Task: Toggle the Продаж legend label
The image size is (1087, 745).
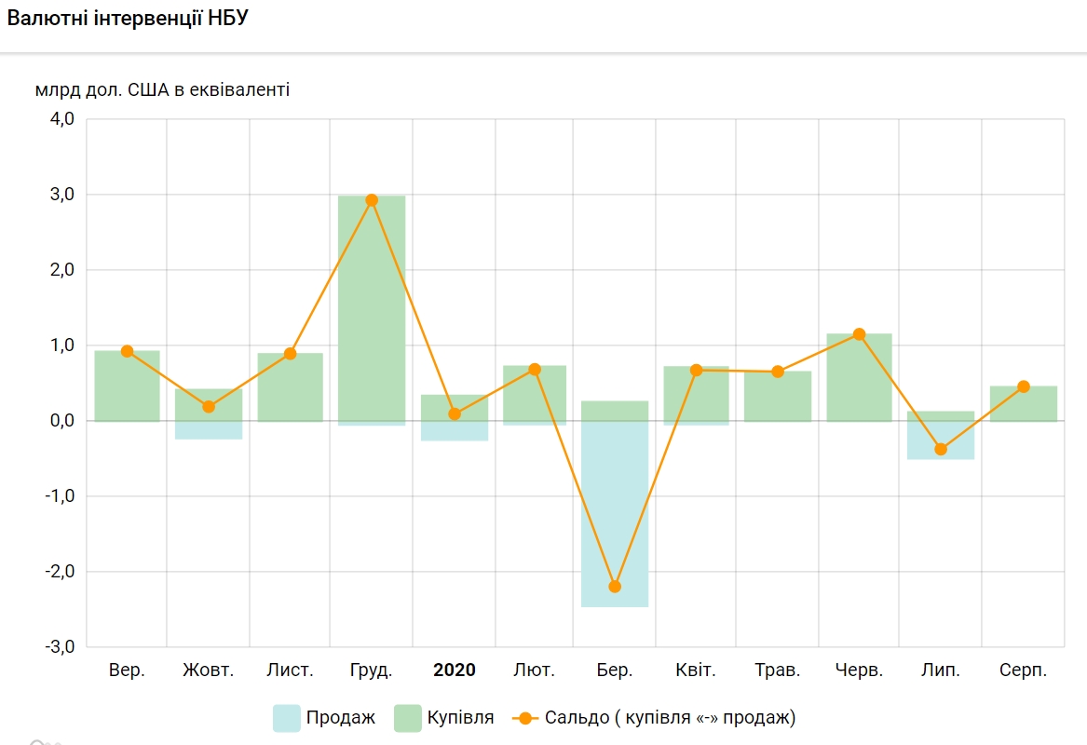Action: point(340,718)
